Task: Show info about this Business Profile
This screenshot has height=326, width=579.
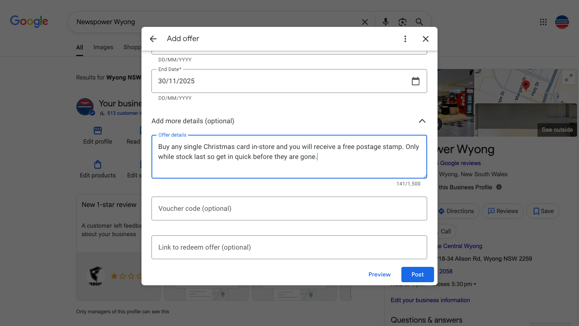Action: pos(499,187)
